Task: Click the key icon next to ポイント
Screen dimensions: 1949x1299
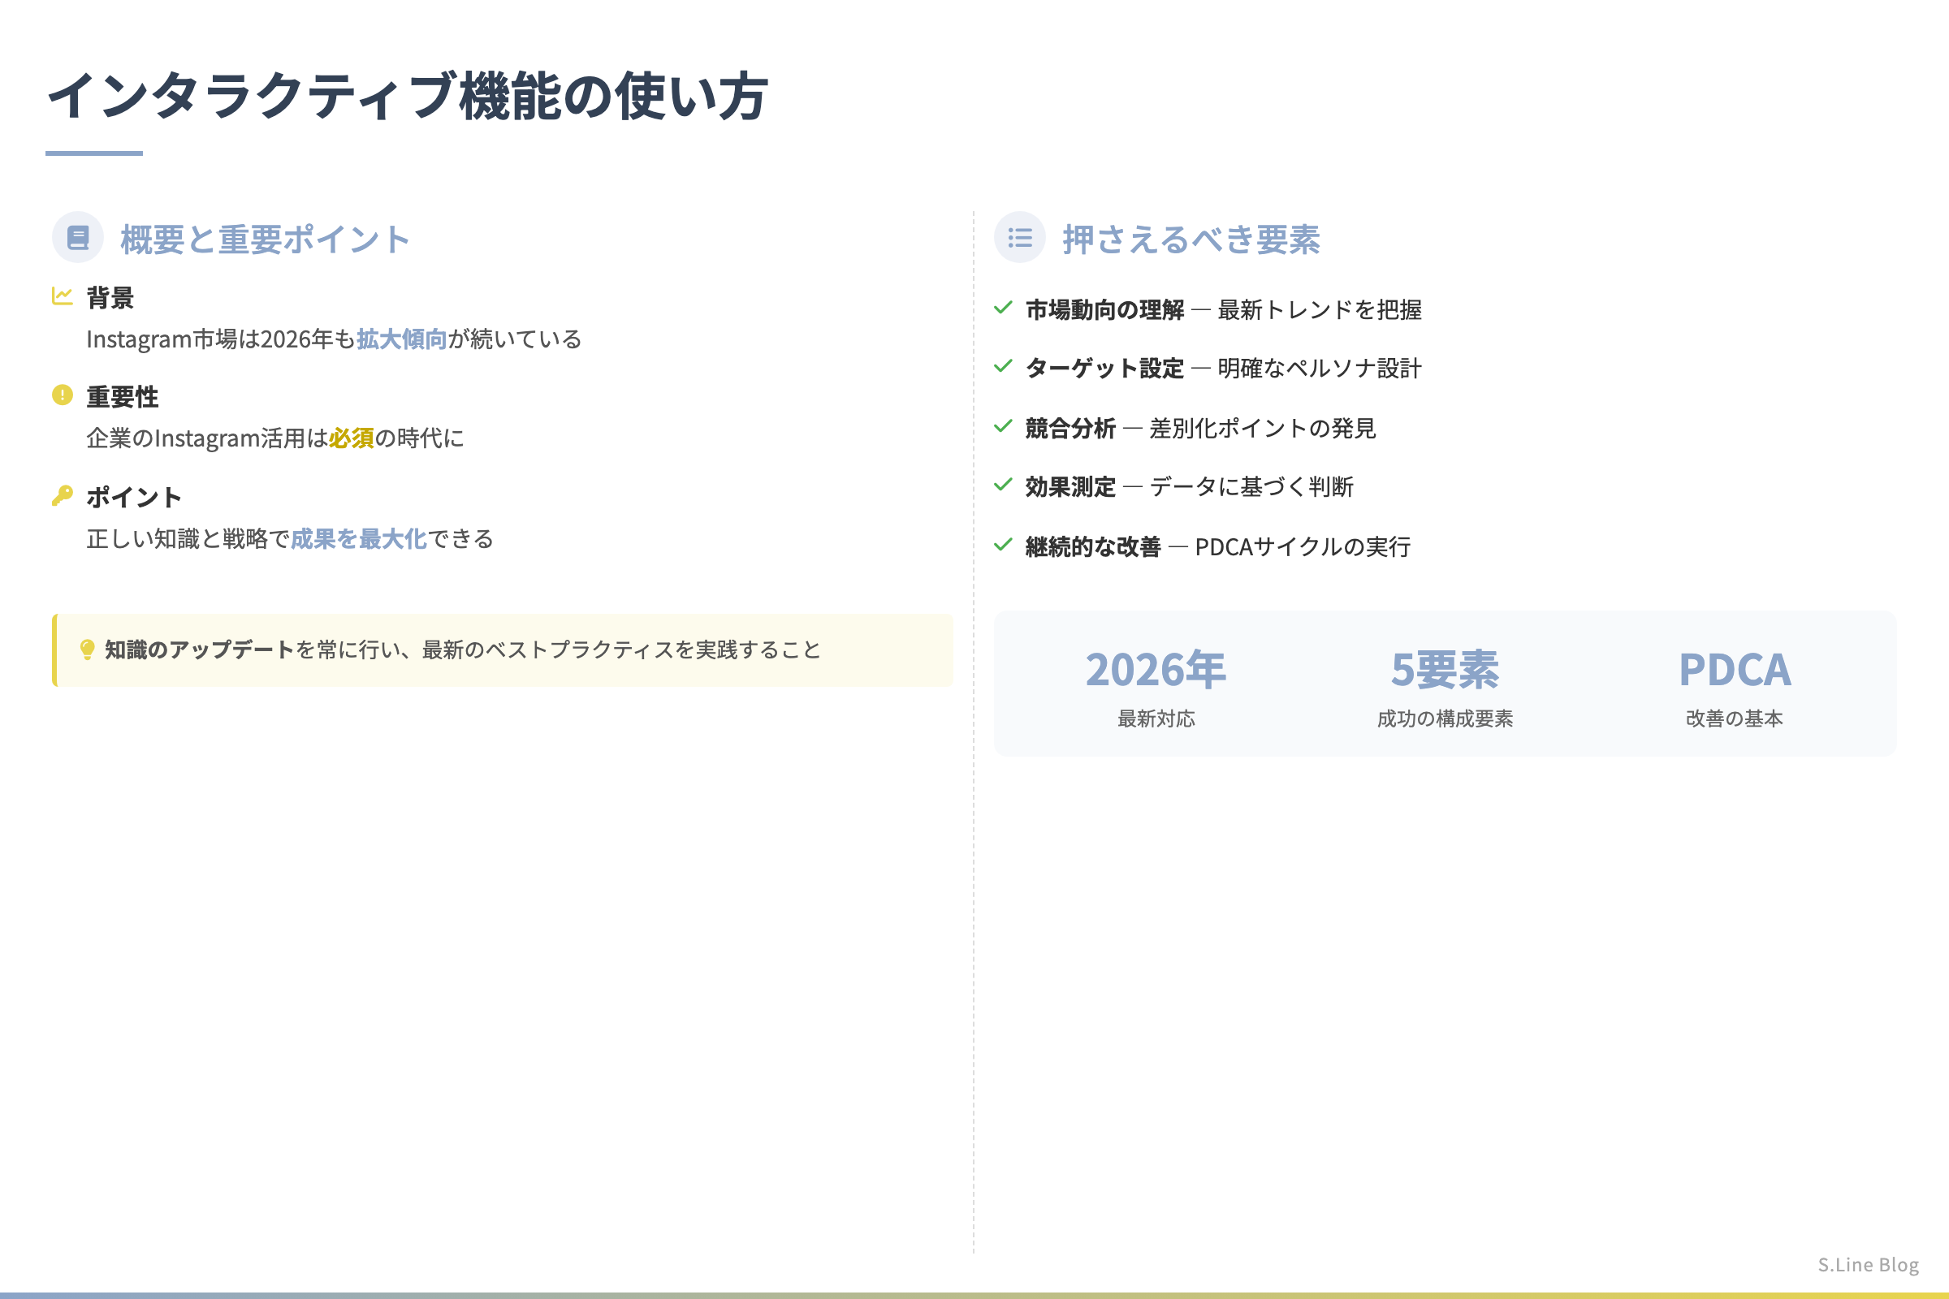Action: pyautogui.click(x=63, y=495)
